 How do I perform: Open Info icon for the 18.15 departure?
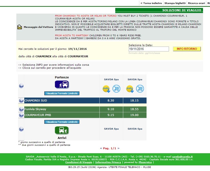(130, 89)
